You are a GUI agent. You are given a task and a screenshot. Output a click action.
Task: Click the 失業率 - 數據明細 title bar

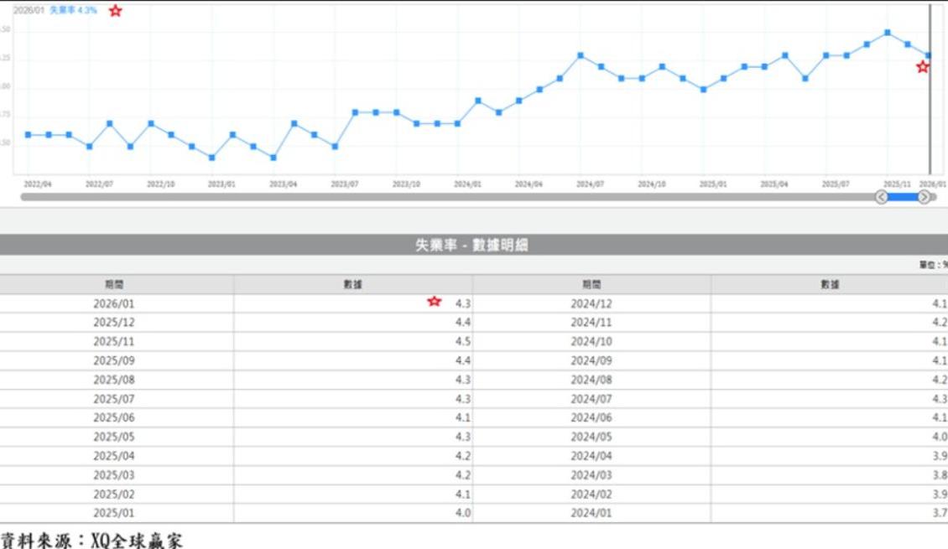[x=471, y=245]
